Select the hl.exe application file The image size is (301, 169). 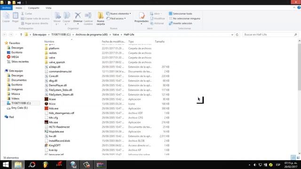[x=52, y=99]
